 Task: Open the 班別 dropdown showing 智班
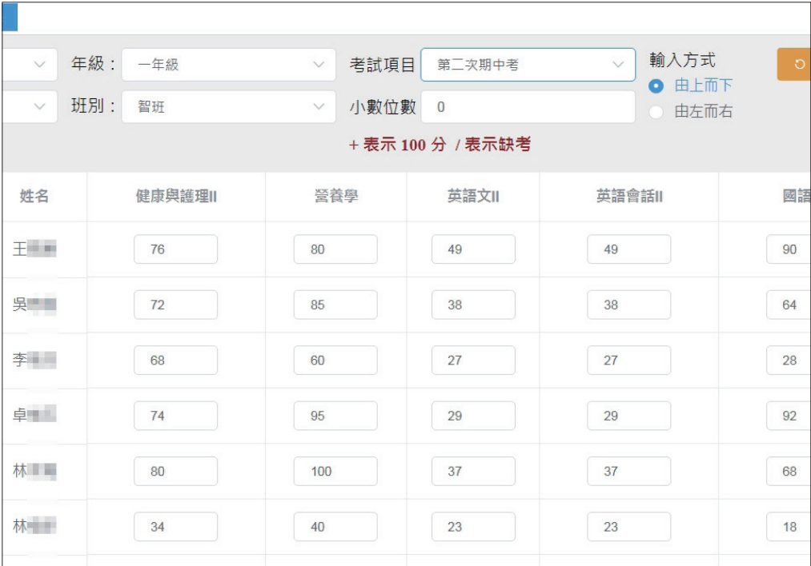229,107
